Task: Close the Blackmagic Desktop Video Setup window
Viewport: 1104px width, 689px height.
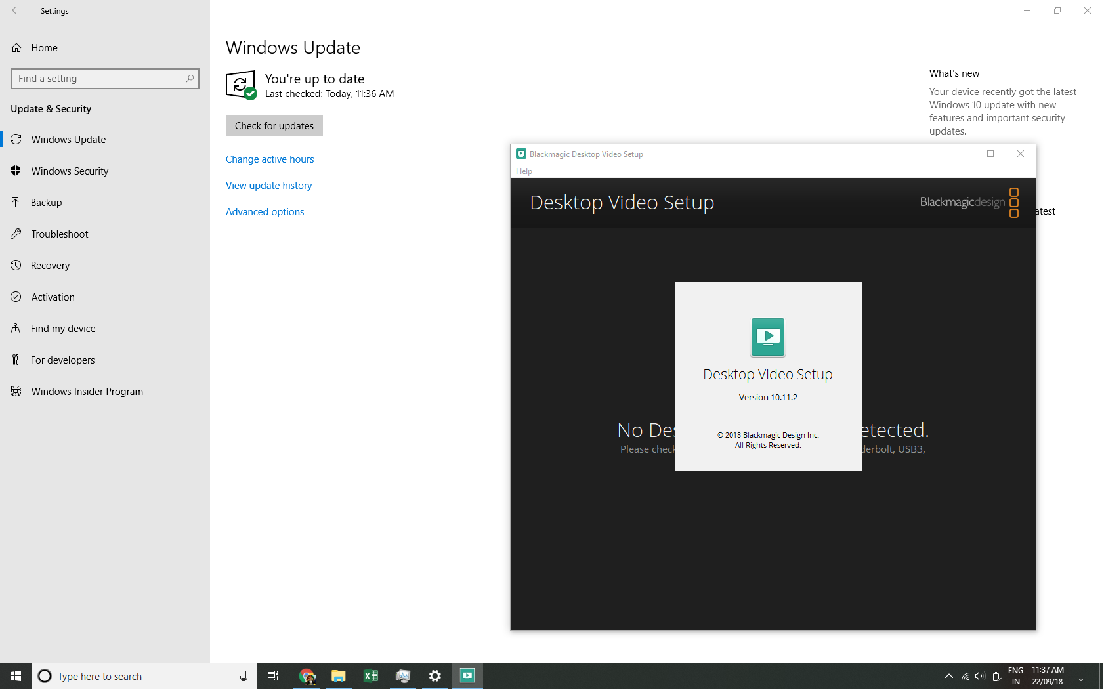Action: [1021, 154]
